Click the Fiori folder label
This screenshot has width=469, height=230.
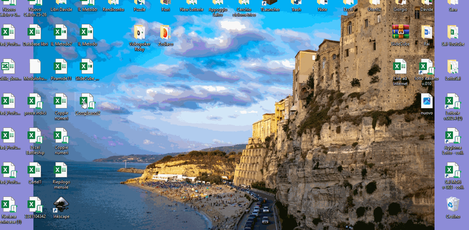[x=166, y=9]
